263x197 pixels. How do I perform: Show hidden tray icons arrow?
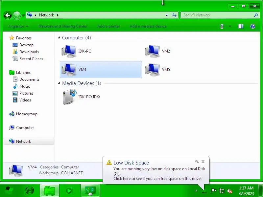pyautogui.click(x=196, y=191)
